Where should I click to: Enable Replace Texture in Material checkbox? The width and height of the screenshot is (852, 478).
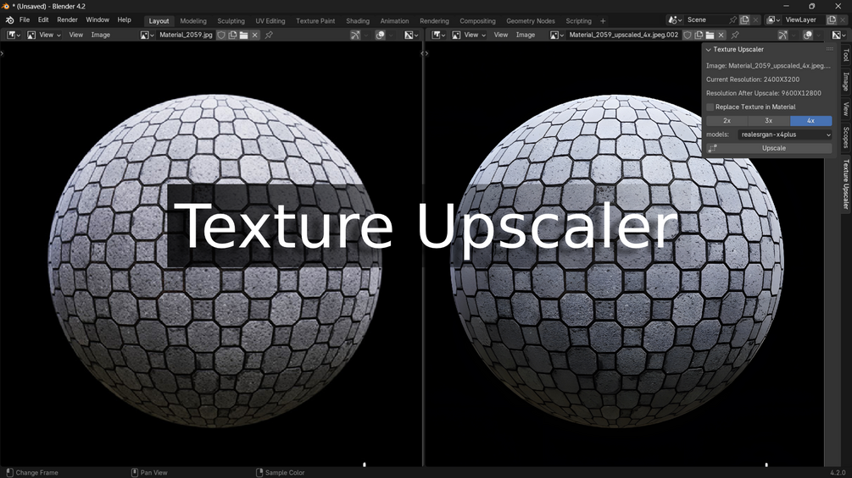[710, 107]
